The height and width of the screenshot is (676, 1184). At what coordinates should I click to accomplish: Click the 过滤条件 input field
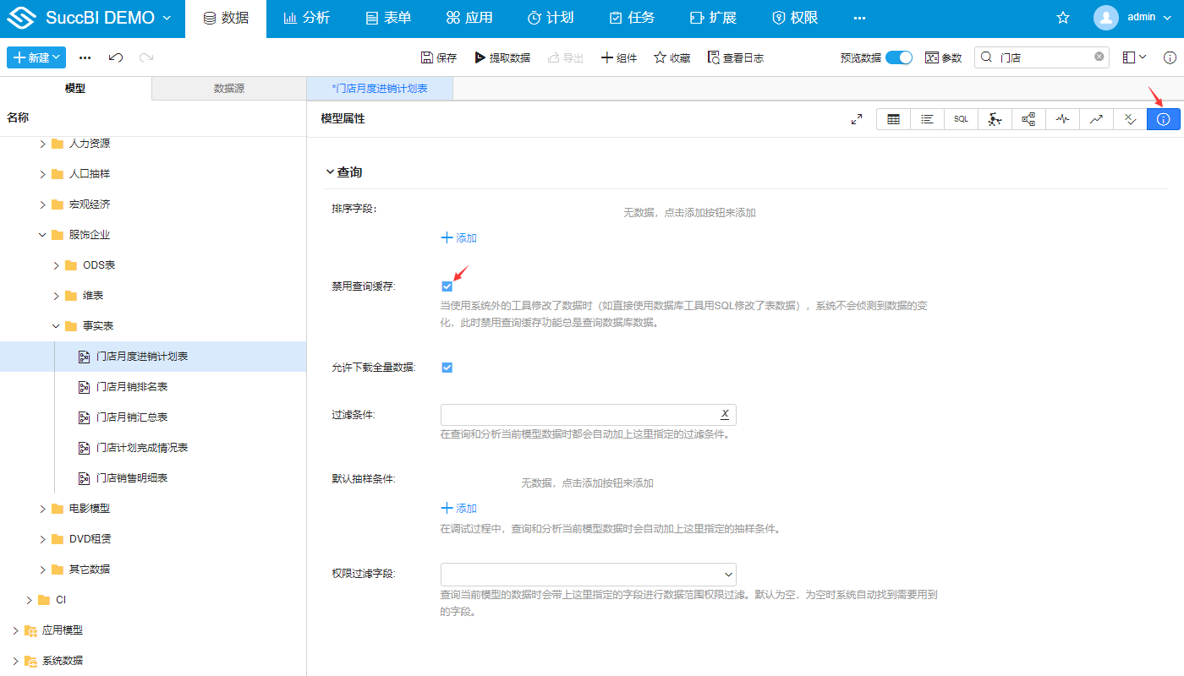[575, 414]
